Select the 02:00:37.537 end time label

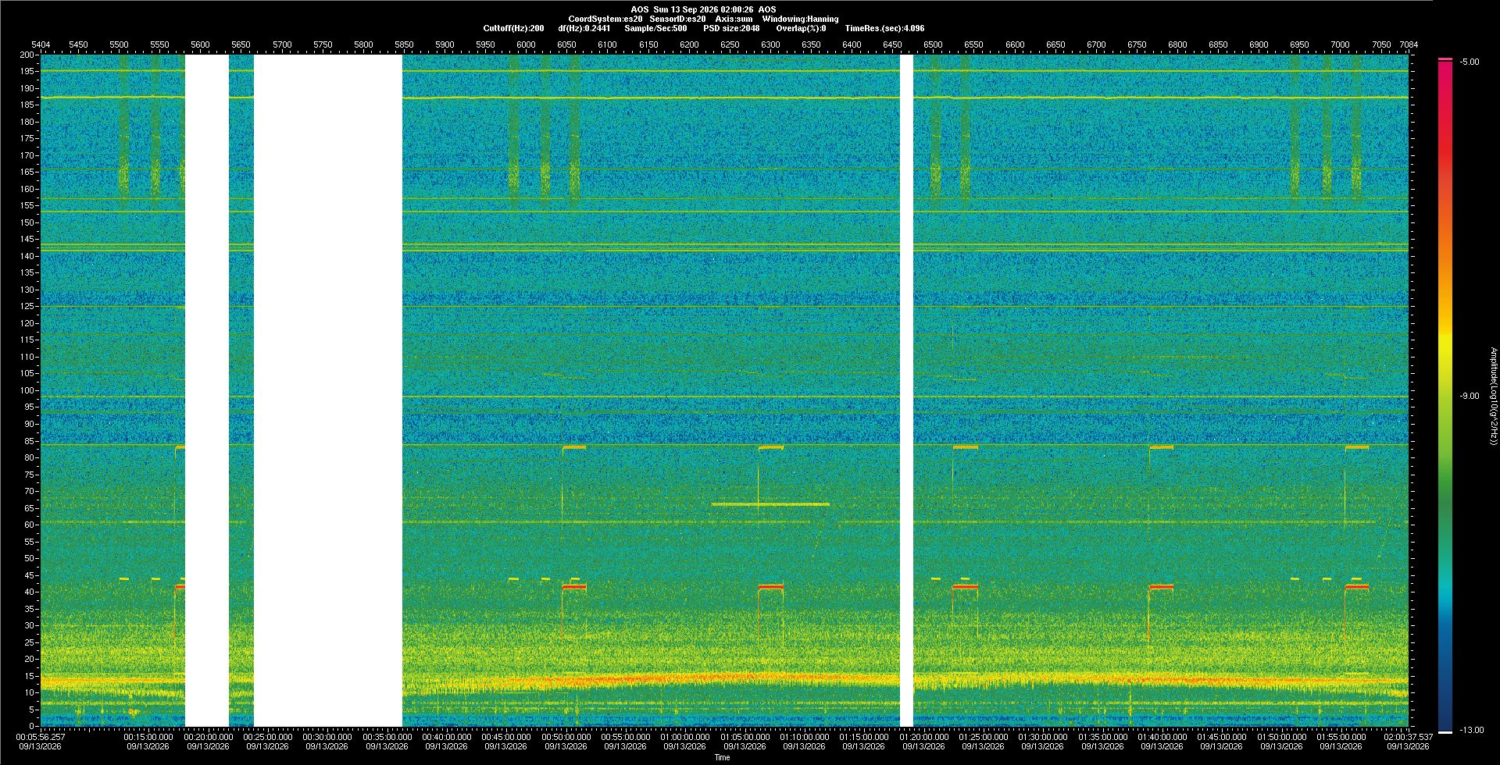[x=1408, y=737]
